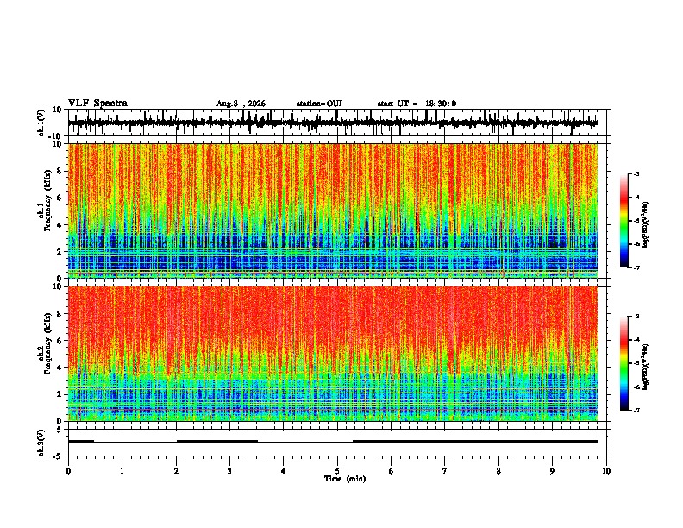Click the "1" tick on the time axis

(122, 471)
